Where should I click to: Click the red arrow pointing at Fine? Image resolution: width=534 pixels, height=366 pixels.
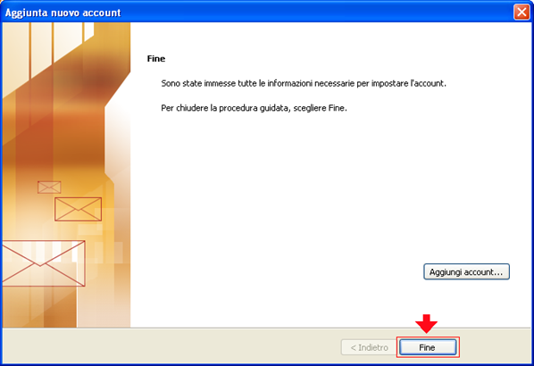(426, 323)
